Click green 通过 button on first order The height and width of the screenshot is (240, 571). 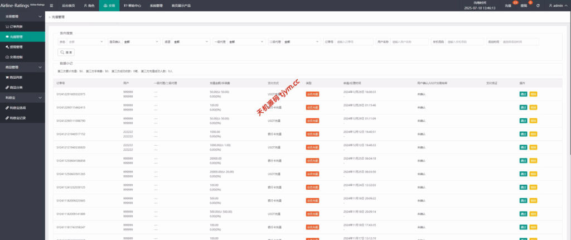coord(523,94)
